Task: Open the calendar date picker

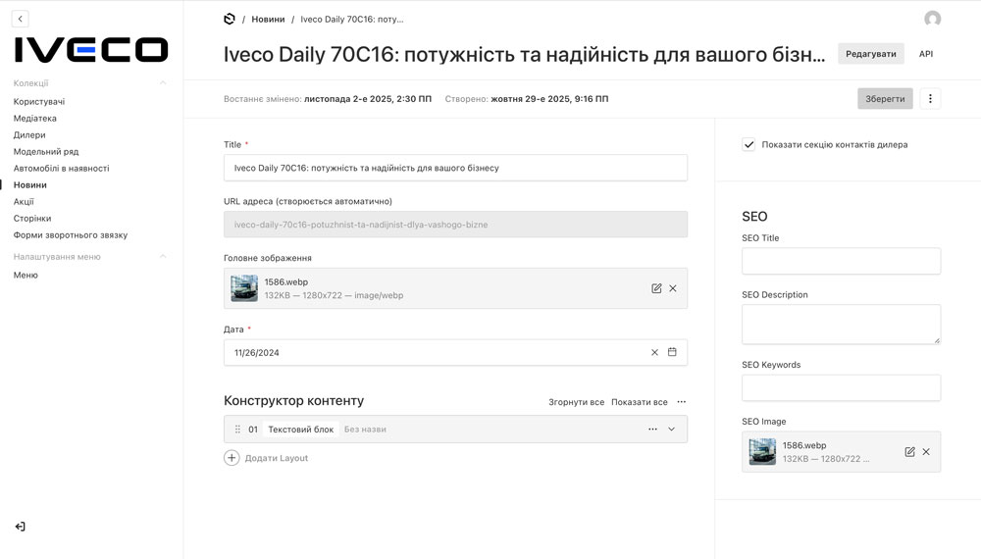Action: (672, 352)
